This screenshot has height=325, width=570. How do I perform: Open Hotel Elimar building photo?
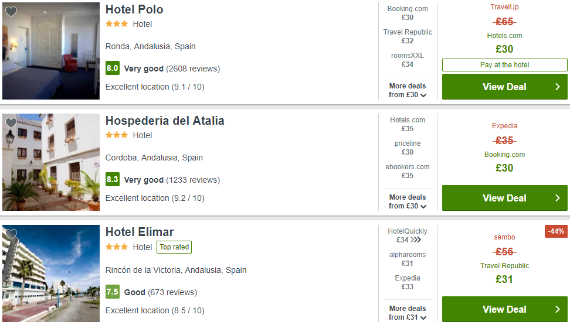point(51,273)
